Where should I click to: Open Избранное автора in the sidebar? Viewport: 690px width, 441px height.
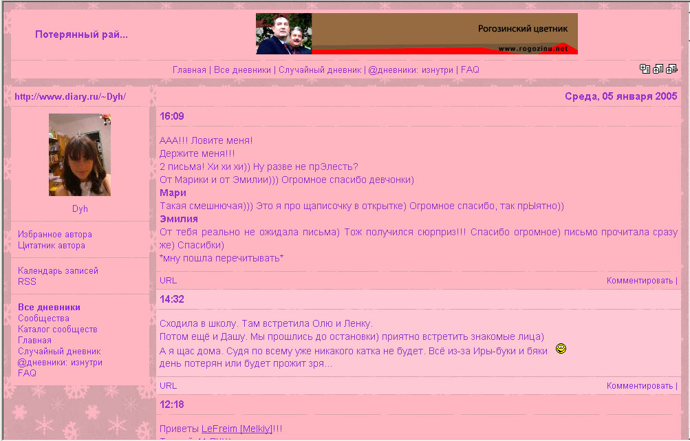click(x=55, y=235)
